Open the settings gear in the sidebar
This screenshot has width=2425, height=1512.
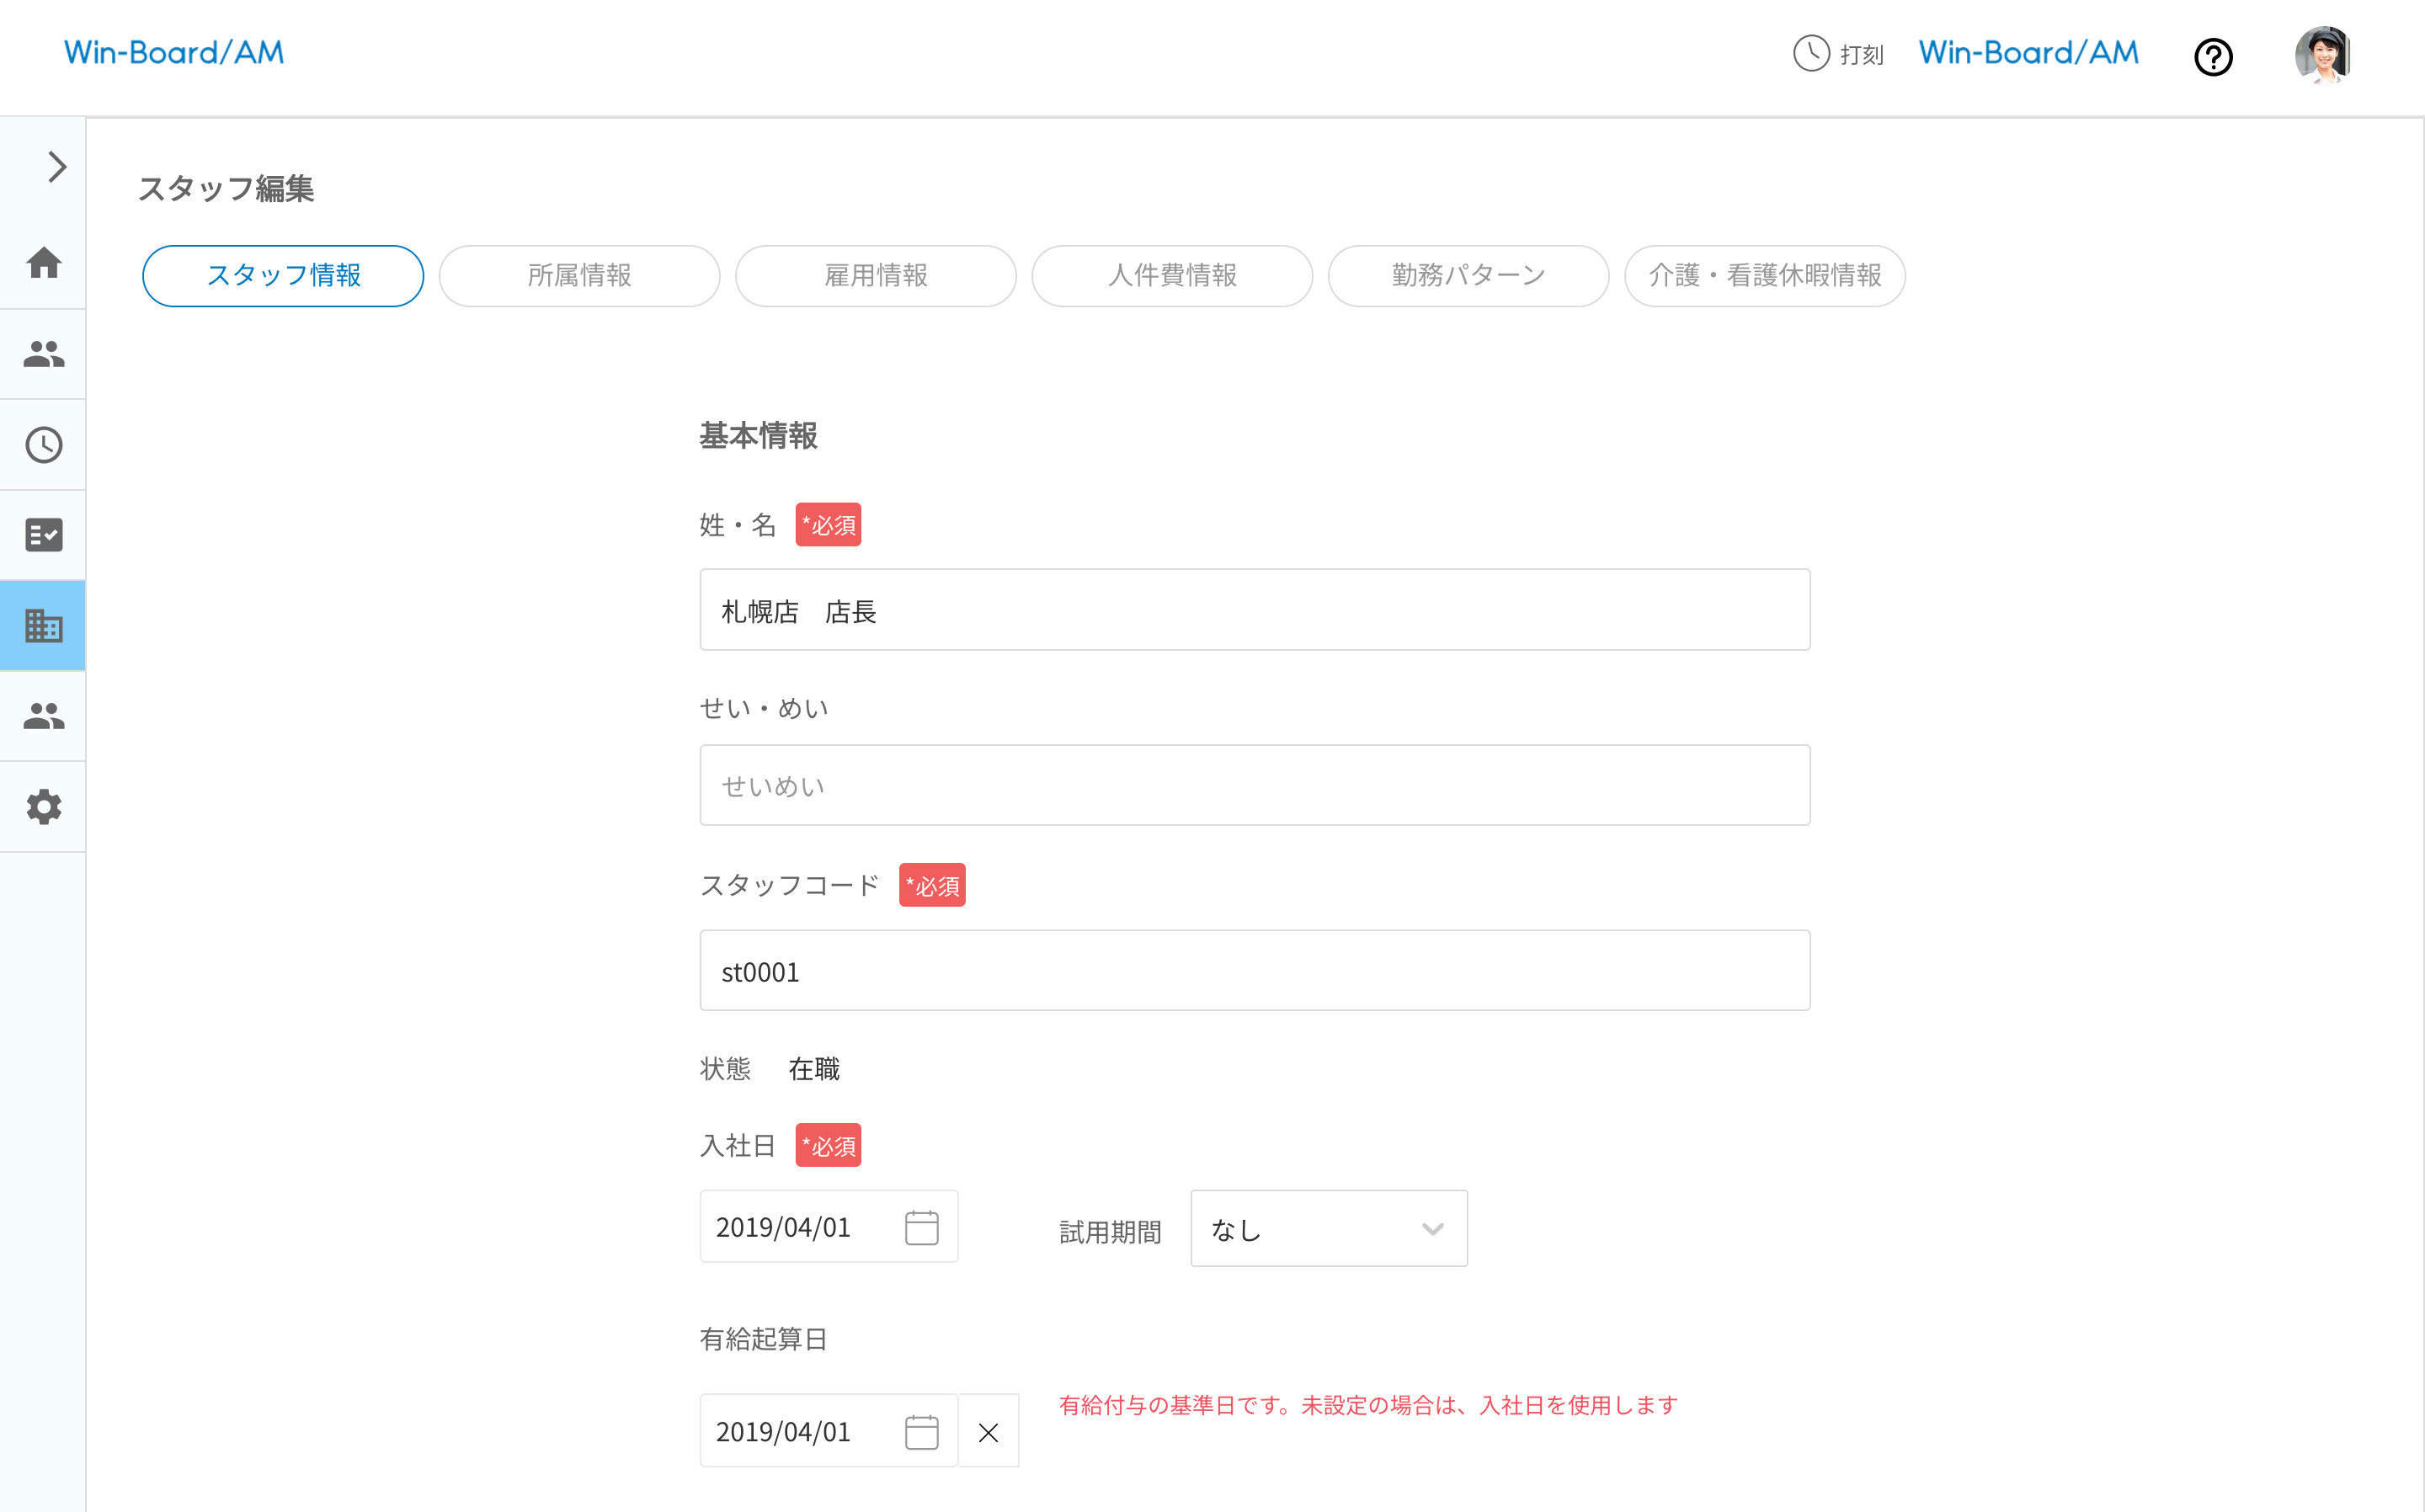click(43, 807)
